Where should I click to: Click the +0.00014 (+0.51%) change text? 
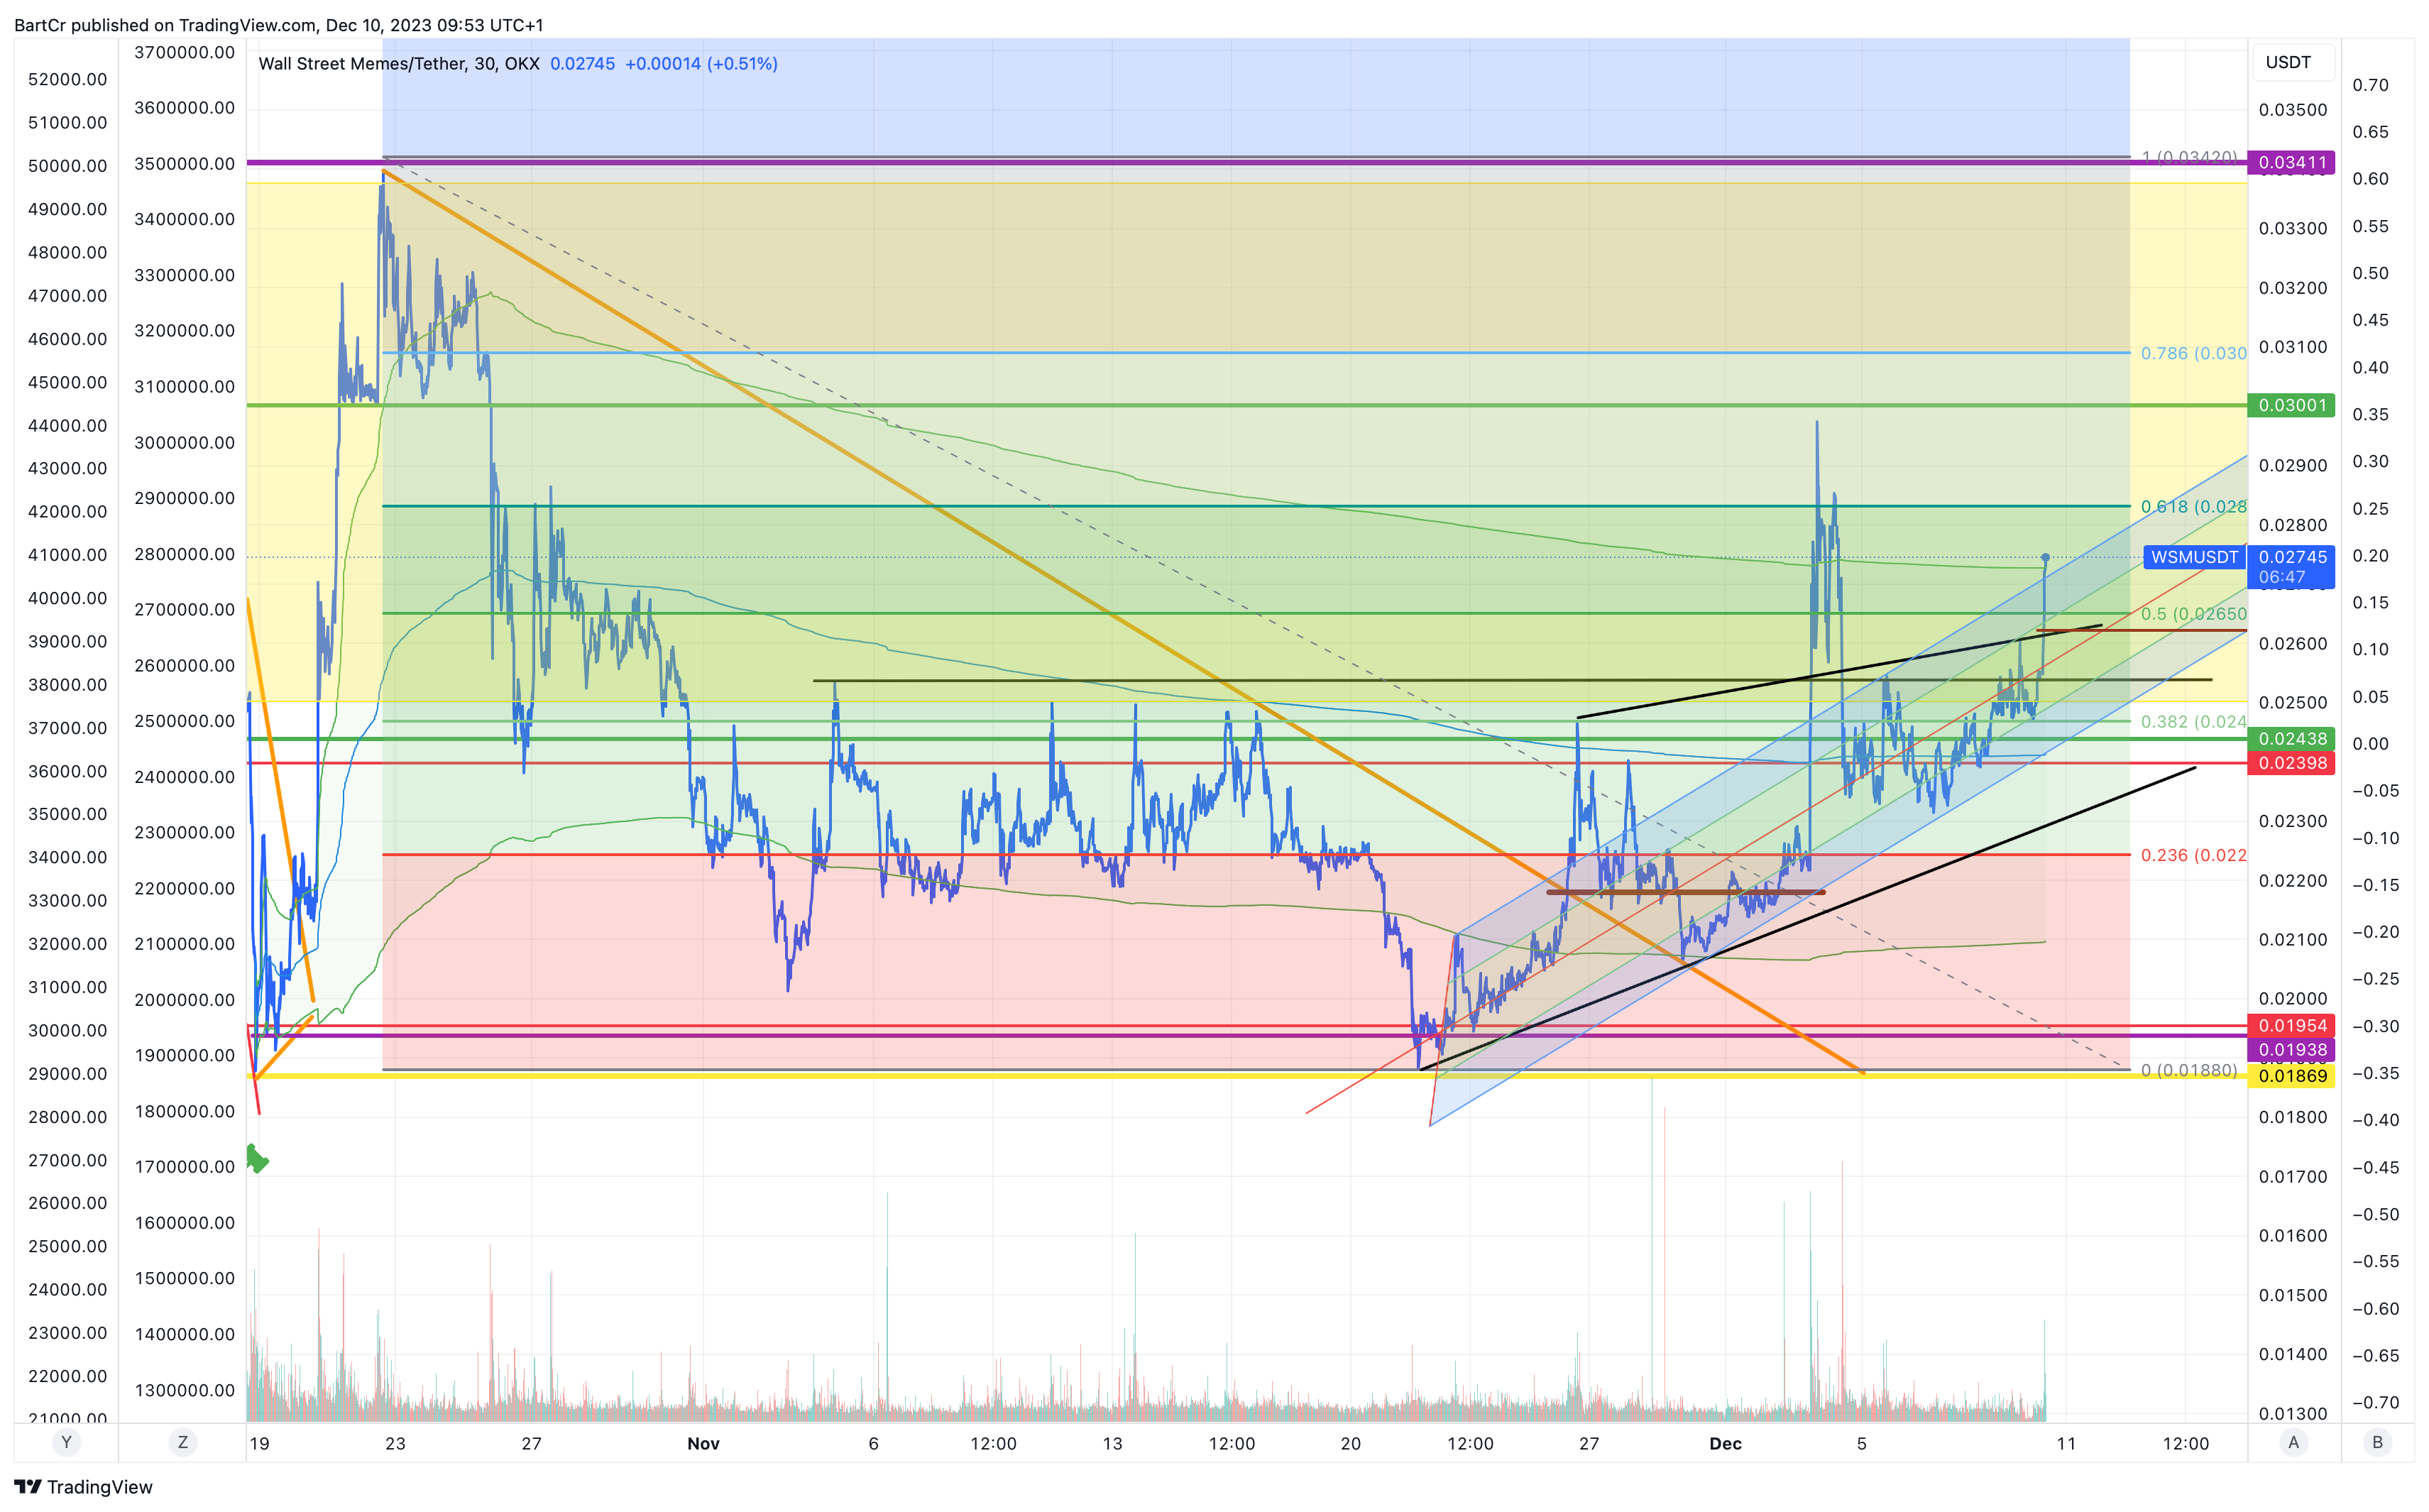(x=701, y=63)
